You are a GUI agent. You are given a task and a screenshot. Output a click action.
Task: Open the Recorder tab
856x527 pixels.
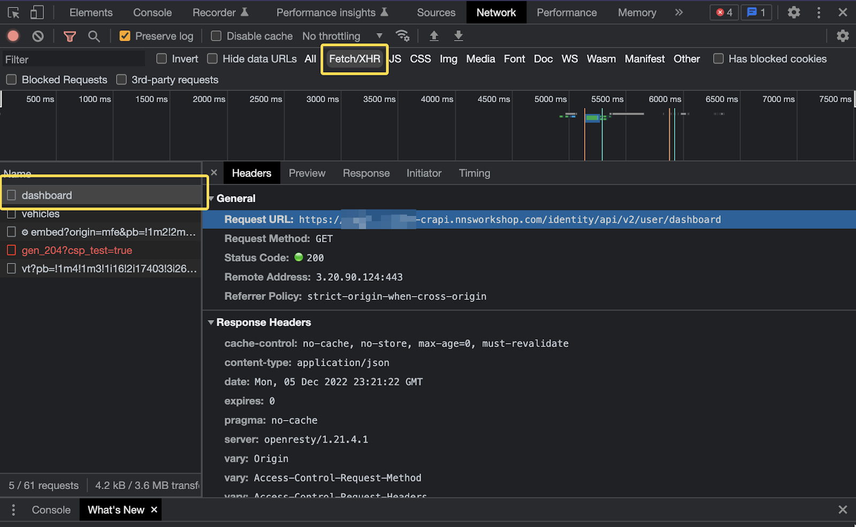pyautogui.click(x=220, y=12)
